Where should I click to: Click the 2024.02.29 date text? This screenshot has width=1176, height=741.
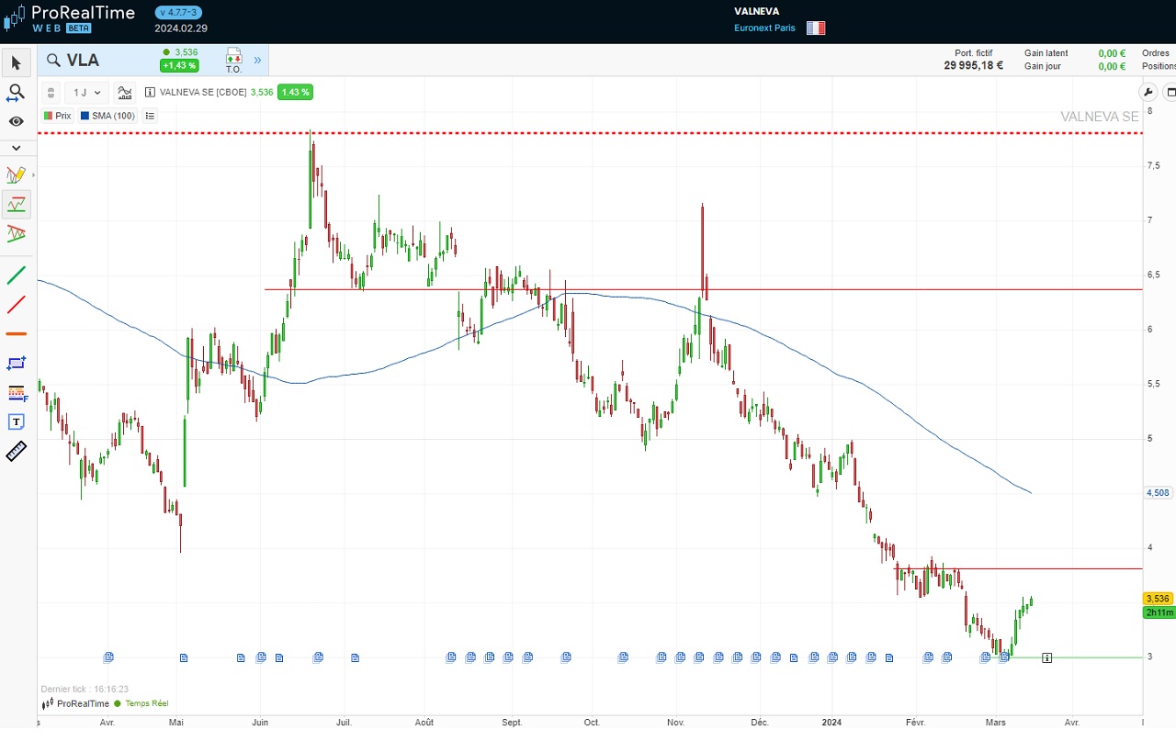(x=181, y=28)
